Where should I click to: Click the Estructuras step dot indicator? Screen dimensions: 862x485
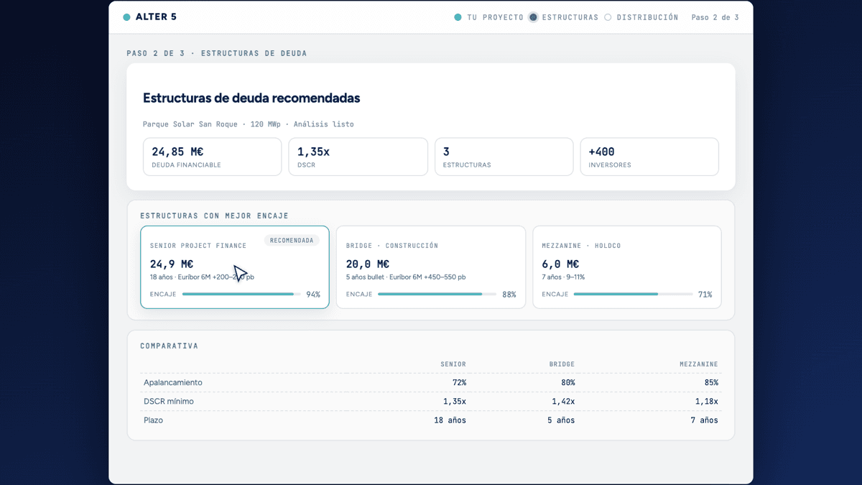pos(533,17)
